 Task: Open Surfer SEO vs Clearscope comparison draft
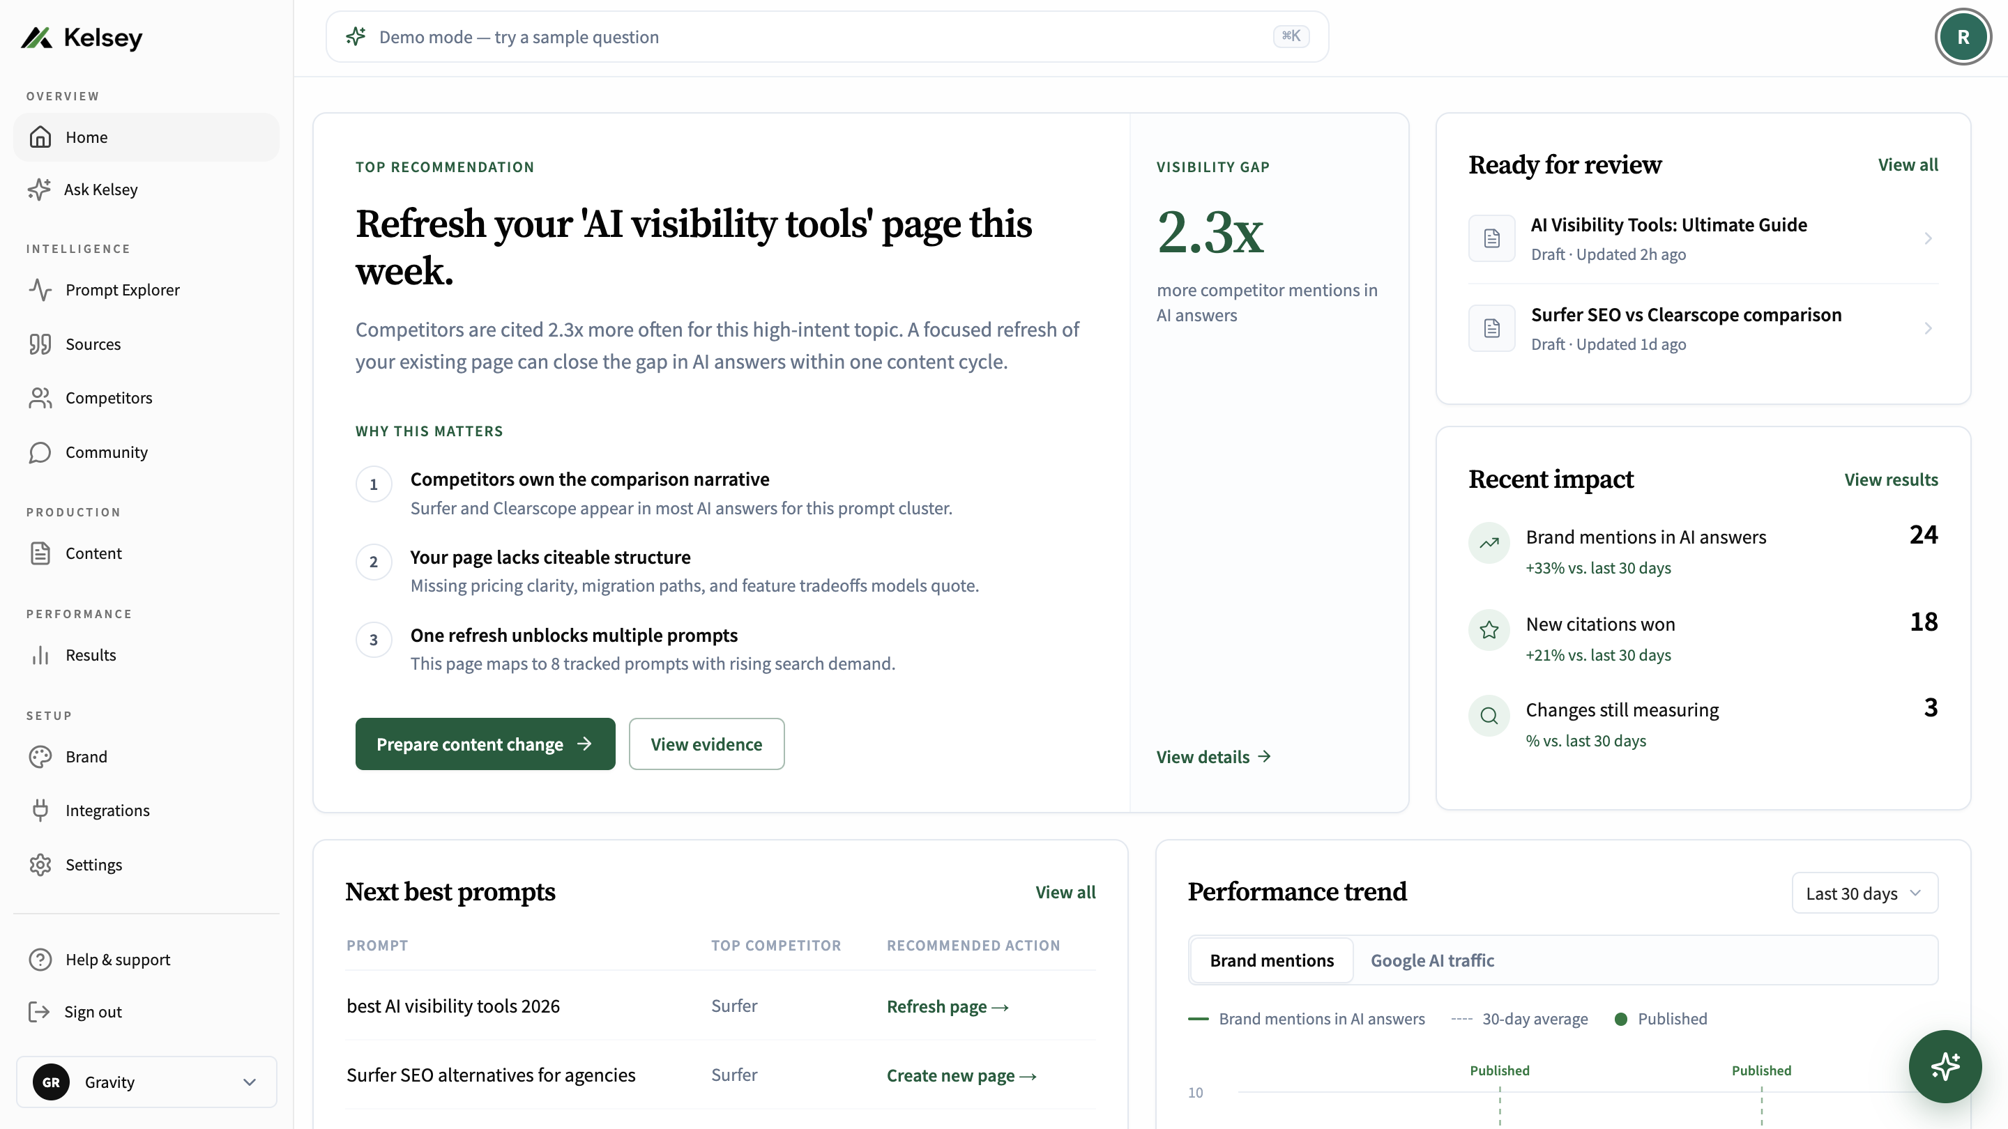pos(1703,328)
